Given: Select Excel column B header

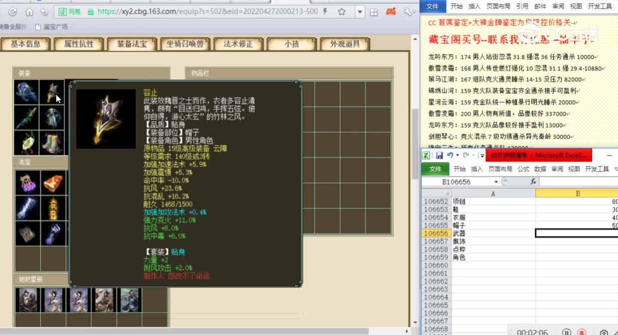Looking at the screenshot, I should pyautogui.click(x=577, y=193).
